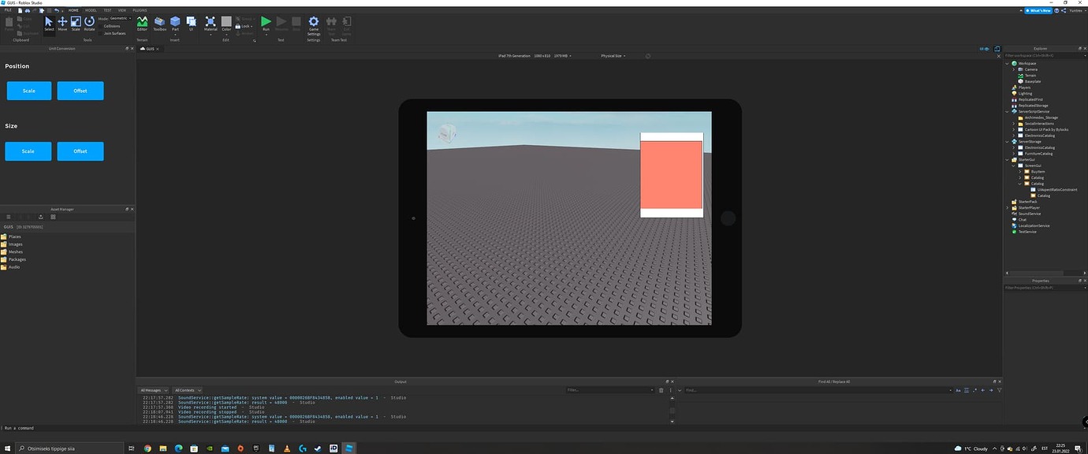This screenshot has width=1088, height=454.
Task: Select ReplicatedStorage in the Explorer
Action: click(1030, 106)
